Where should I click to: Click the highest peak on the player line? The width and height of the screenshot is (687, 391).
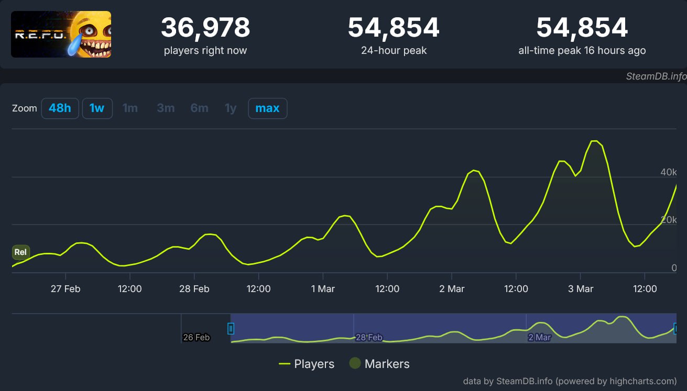click(x=594, y=141)
